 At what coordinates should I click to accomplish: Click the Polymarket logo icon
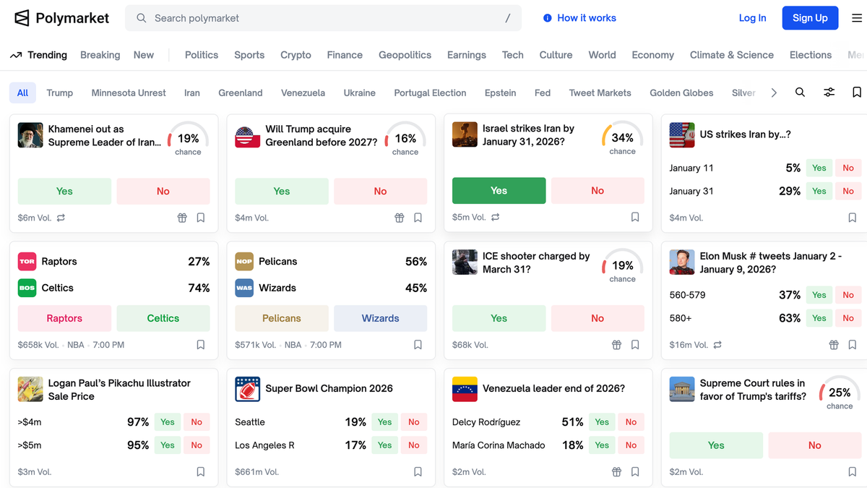[x=22, y=18]
